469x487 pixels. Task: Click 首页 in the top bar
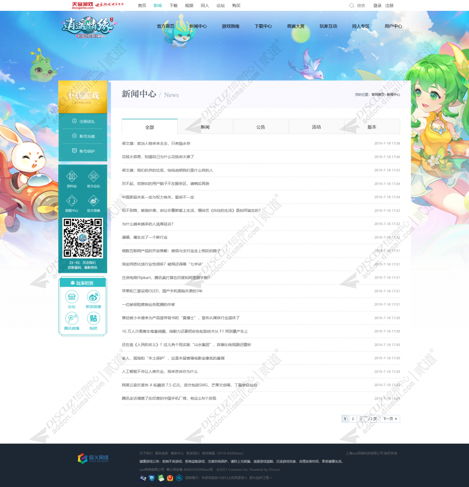pos(142,6)
